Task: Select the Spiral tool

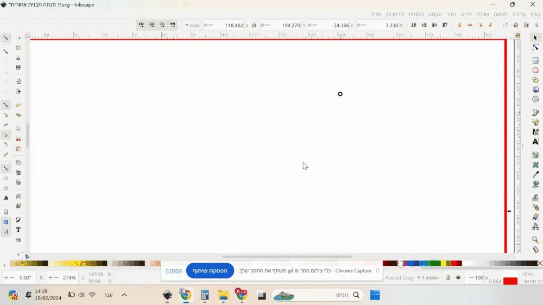Action: click(535, 99)
